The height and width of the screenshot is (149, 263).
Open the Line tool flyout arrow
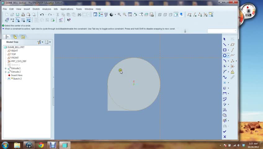point(229,45)
